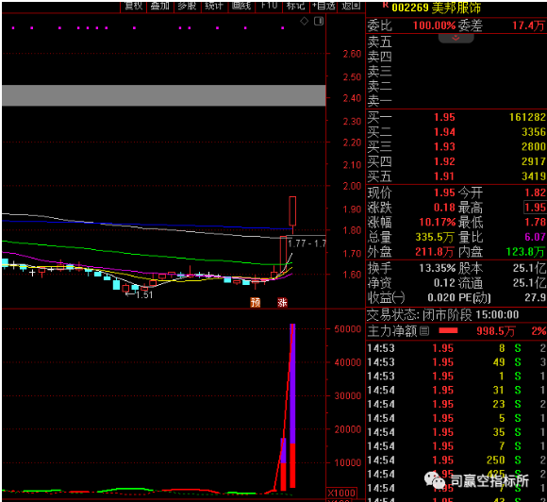Click the red 主力净额 bar

click(x=448, y=330)
